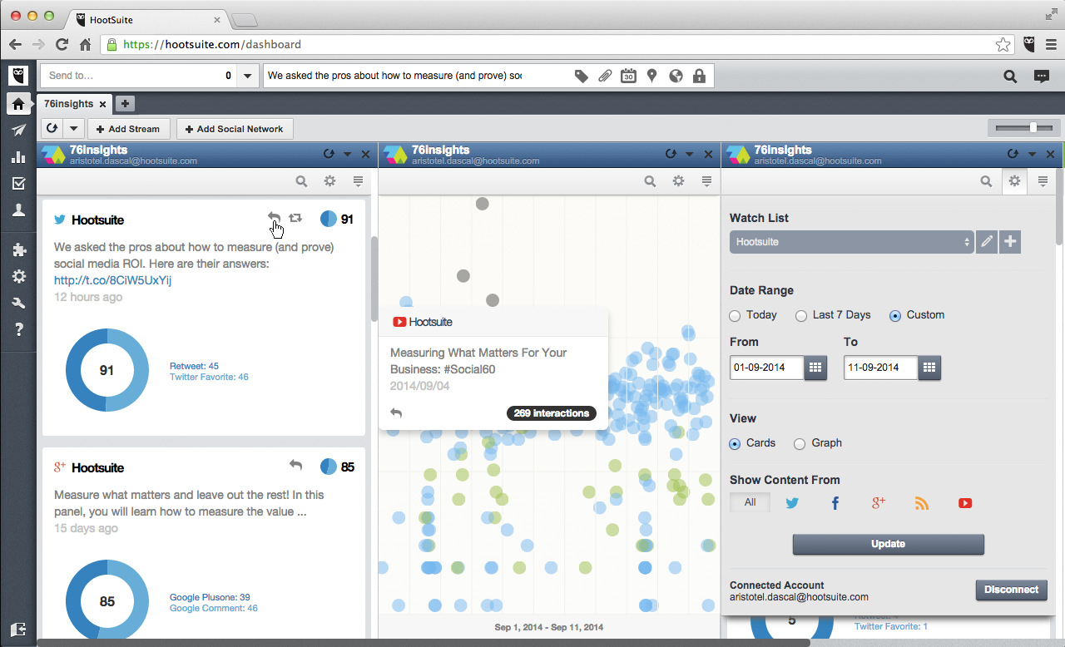The width and height of the screenshot is (1065, 647).
Task: Click reply arrow in YouTube popup card
Action: pyautogui.click(x=396, y=413)
